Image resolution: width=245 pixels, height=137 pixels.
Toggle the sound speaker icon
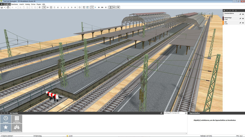coord(118,7)
